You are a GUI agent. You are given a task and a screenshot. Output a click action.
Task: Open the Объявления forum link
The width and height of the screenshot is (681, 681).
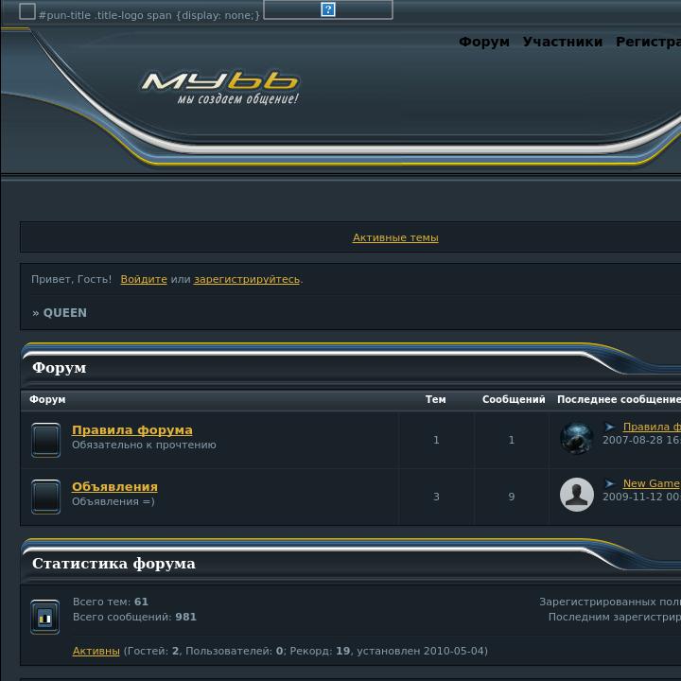[x=114, y=487]
